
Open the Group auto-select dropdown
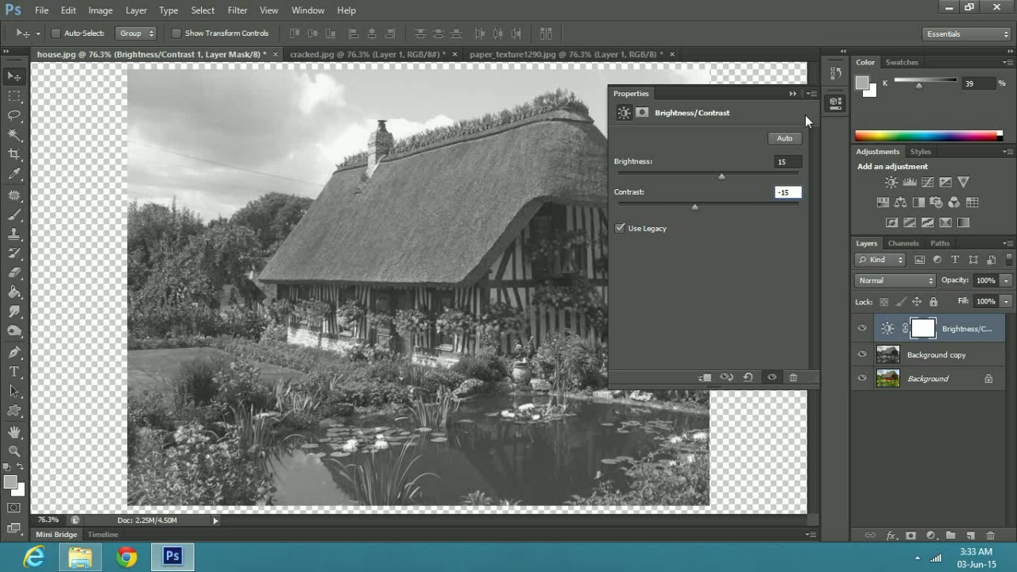[137, 33]
